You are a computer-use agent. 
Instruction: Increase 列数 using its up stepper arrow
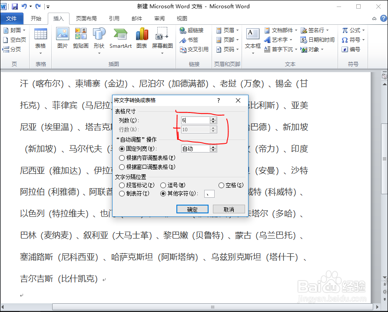212,118
